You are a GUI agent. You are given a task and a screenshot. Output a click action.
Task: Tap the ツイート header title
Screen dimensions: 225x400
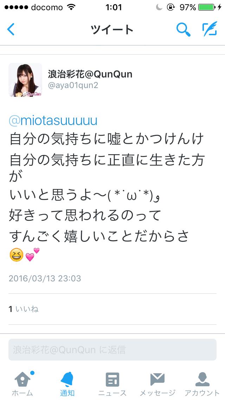pyautogui.click(x=112, y=30)
